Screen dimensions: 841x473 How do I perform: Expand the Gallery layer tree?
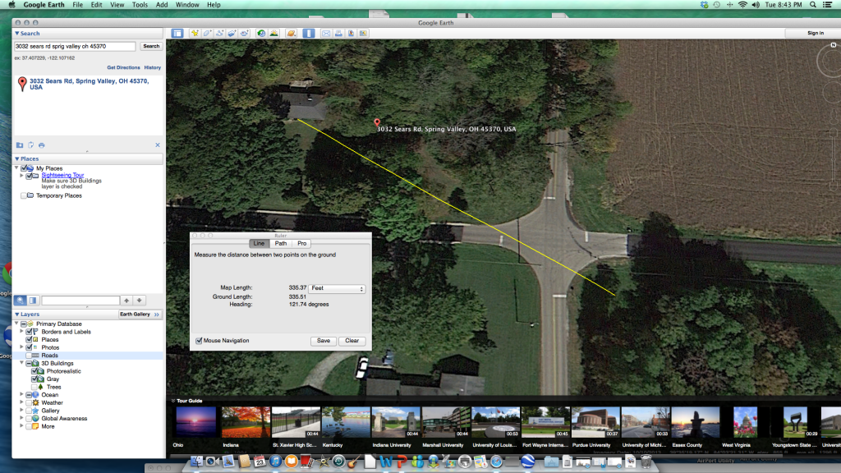tap(22, 411)
